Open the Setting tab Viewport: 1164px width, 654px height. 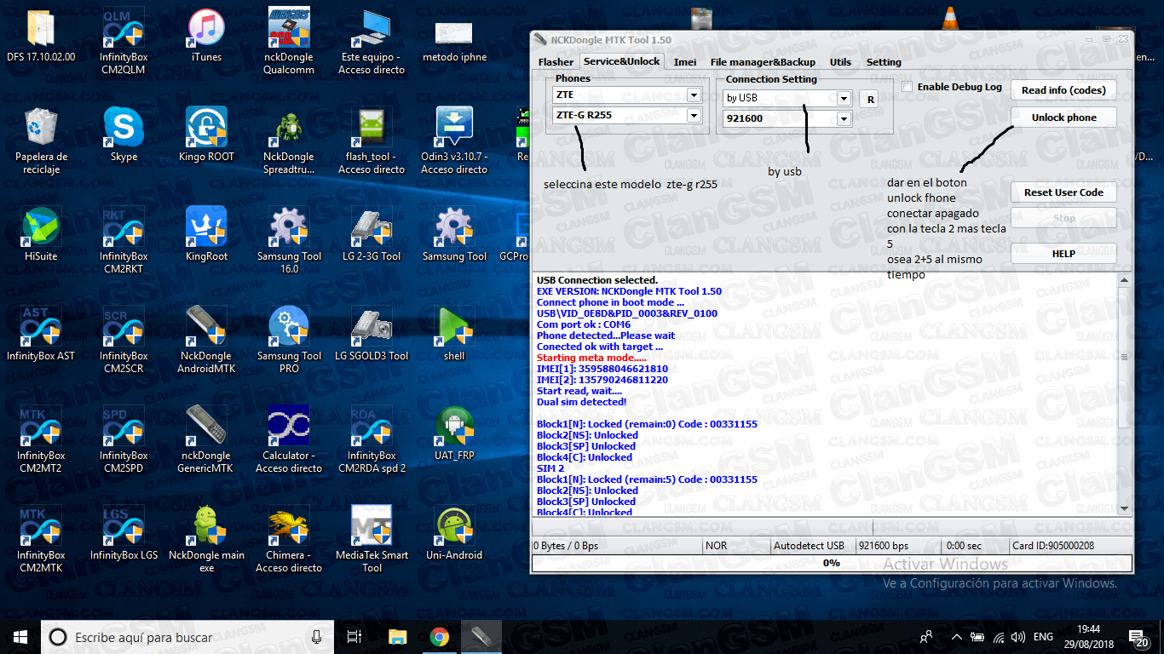point(884,62)
